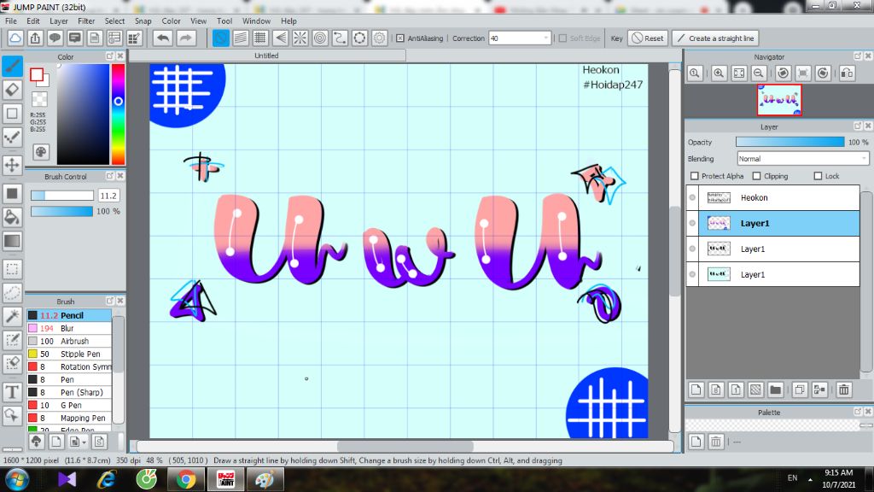Delete the selected layer with trash icon

pyautogui.click(x=844, y=389)
